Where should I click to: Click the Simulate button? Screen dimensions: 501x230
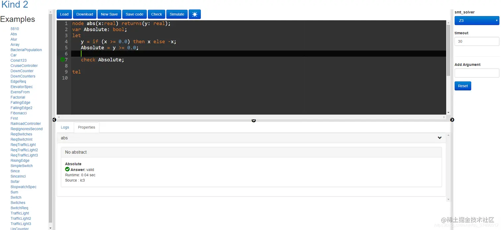[177, 14]
